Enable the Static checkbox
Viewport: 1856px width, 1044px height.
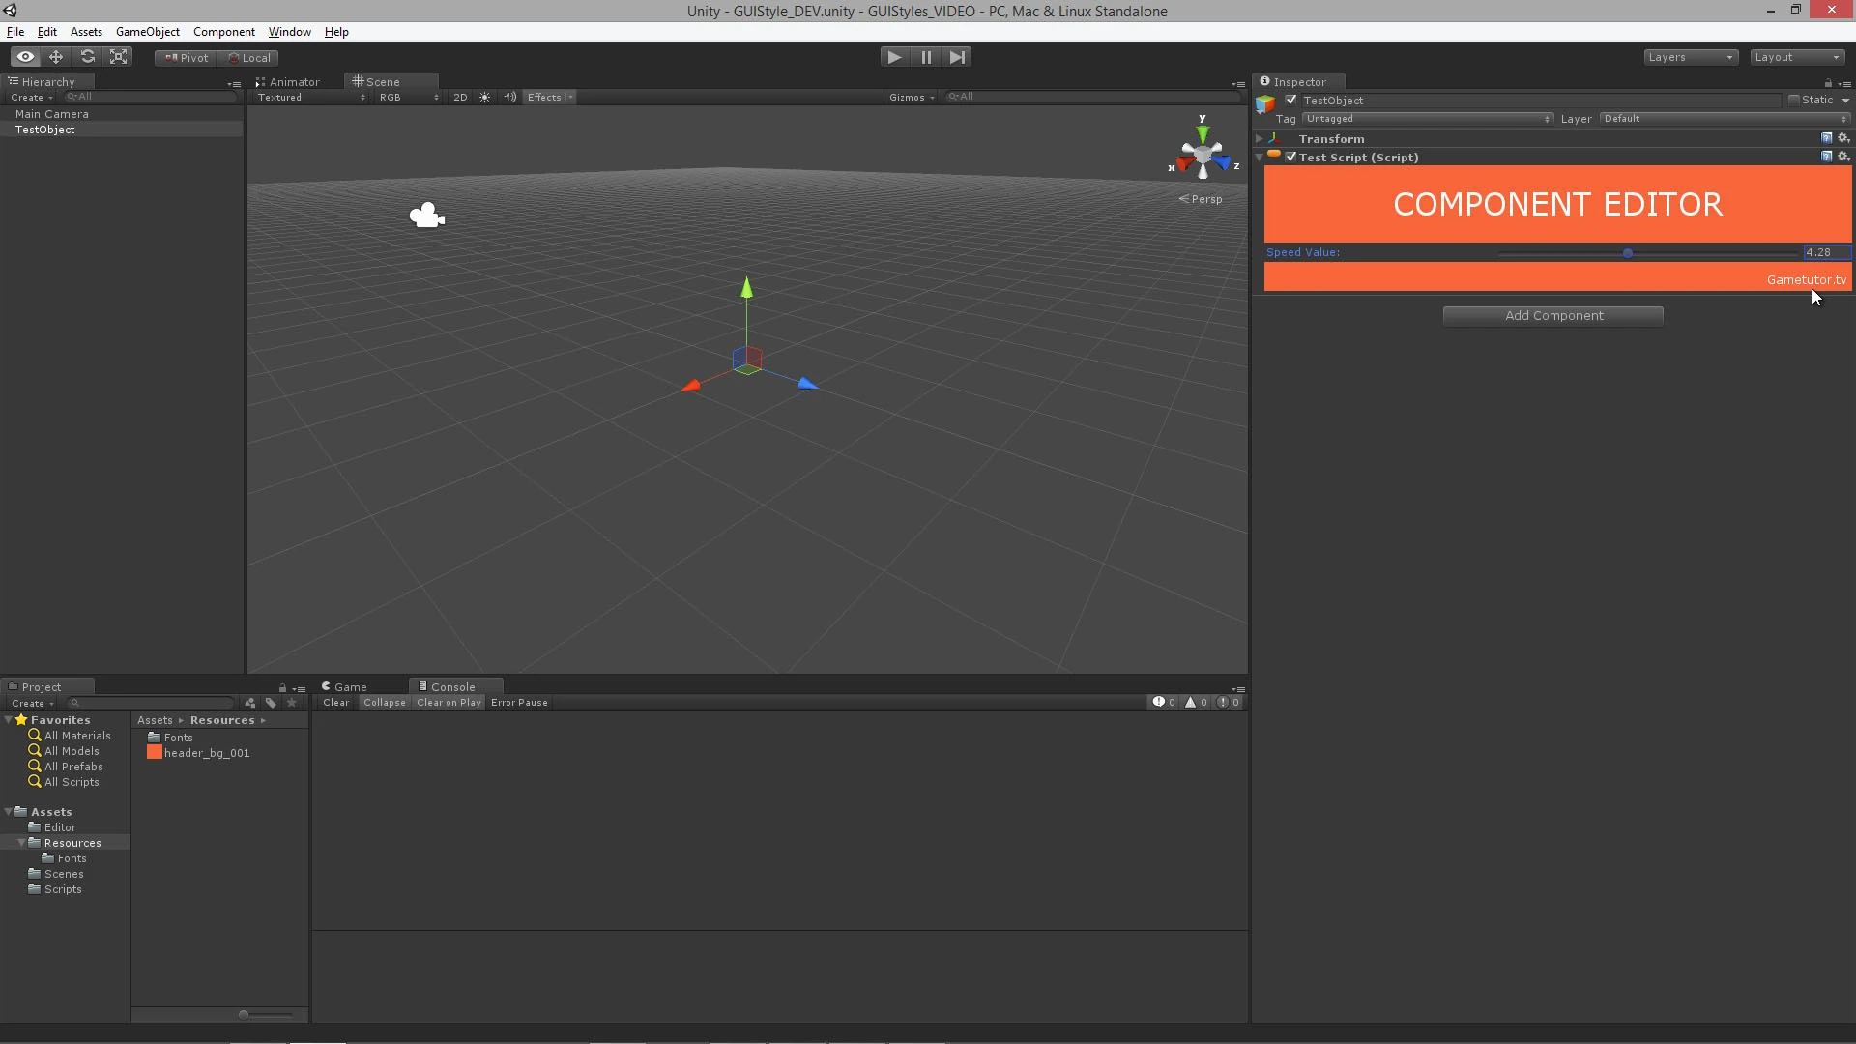(x=1794, y=100)
